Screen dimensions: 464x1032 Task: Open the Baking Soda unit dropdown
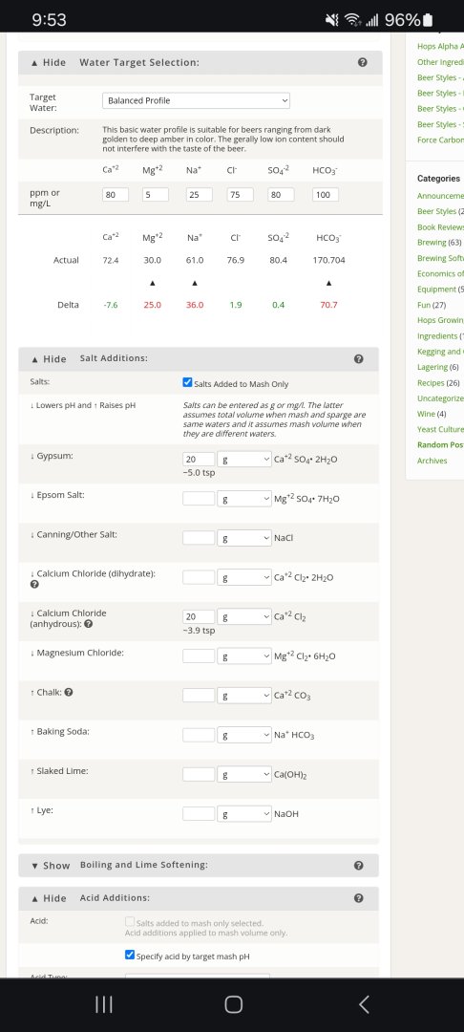244,735
